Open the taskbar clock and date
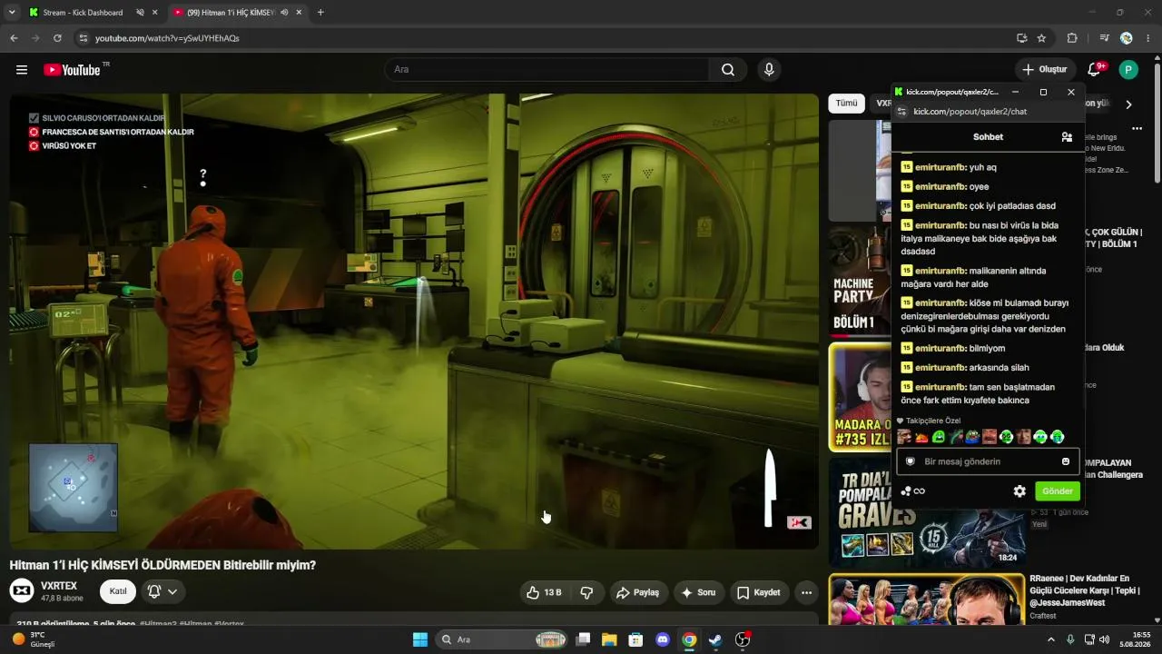1162x654 pixels. tap(1135, 639)
